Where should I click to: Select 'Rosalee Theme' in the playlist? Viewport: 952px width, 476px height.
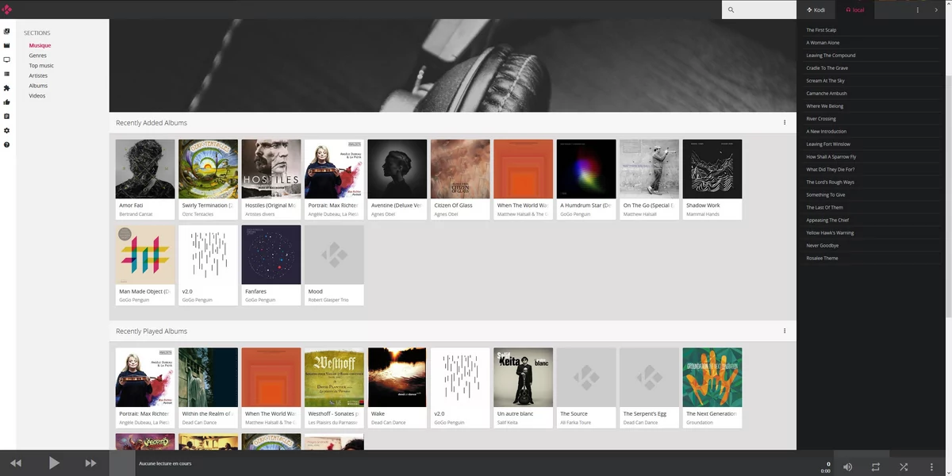point(871,259)
